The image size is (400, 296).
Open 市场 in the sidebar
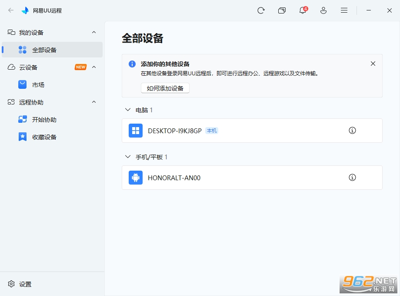point(52,85)
